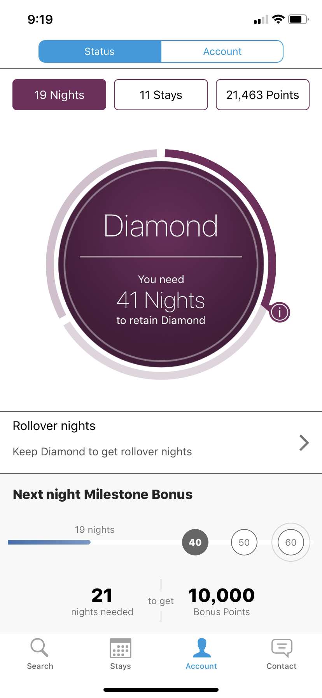Select the 40 nights milestone marker
The width and height of the screenshot is (322, 698).
click(x=195, y=542)
